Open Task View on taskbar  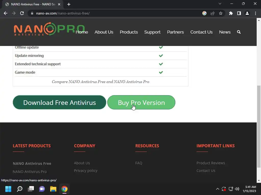coord(31,189)
